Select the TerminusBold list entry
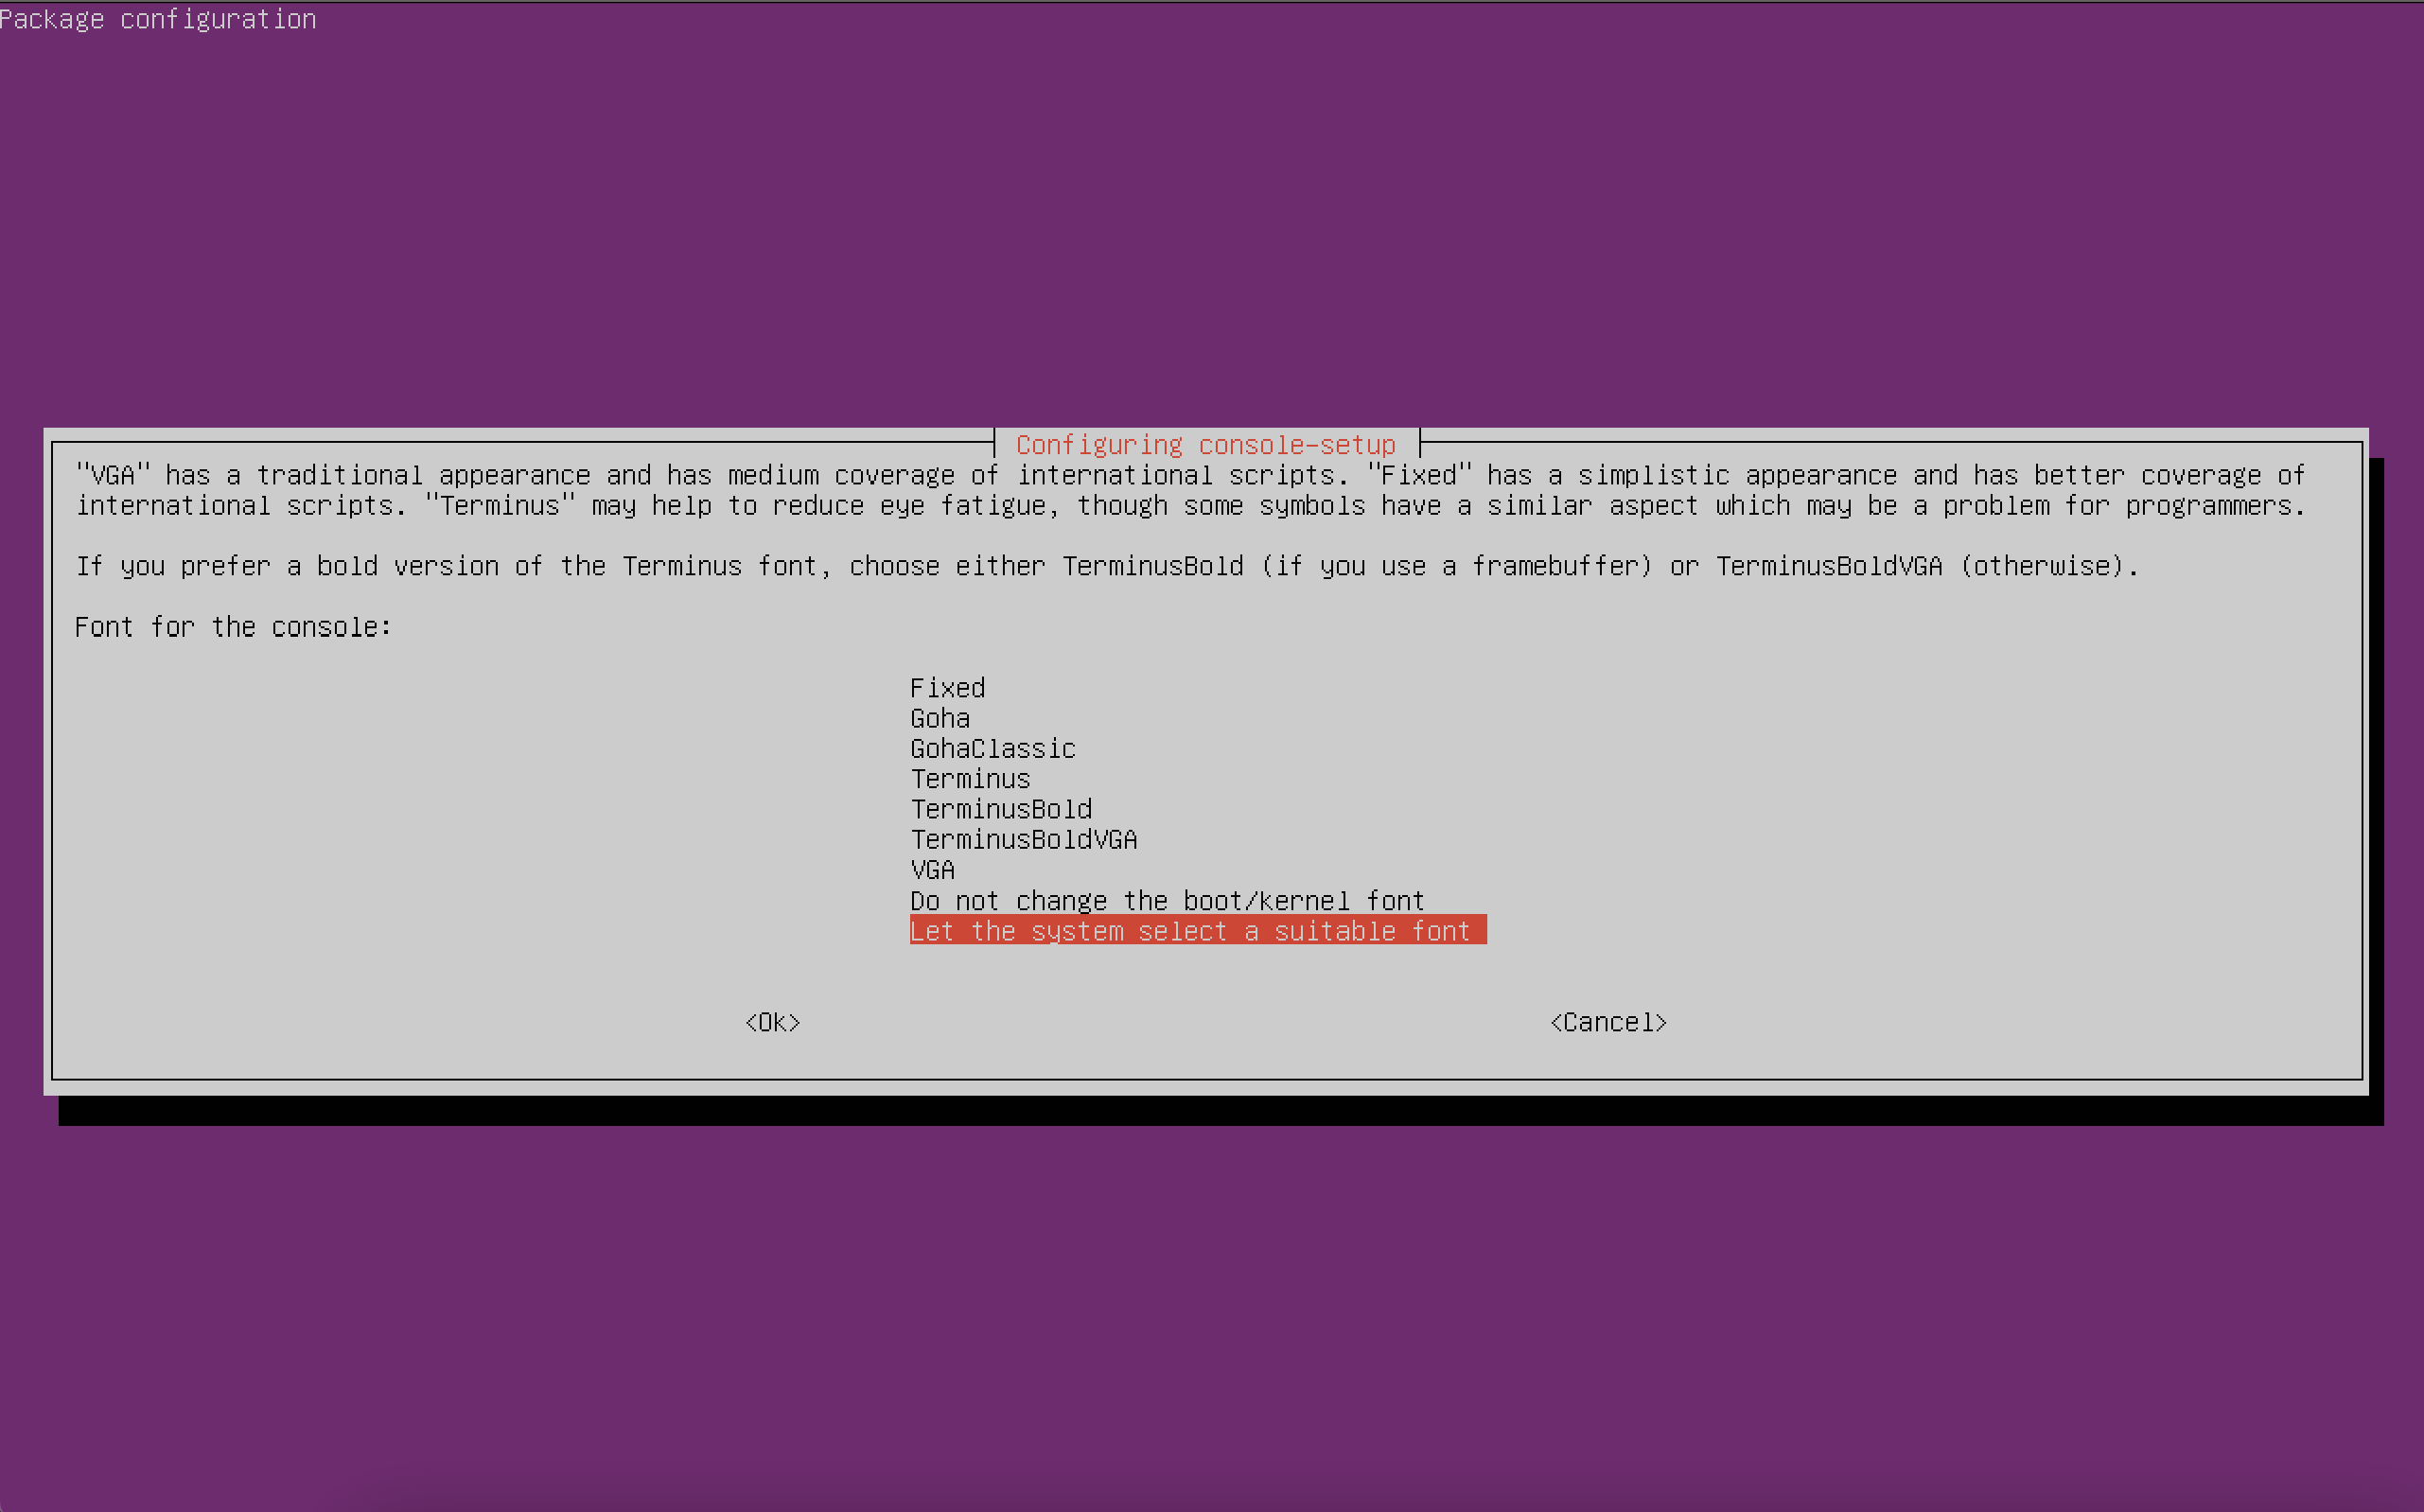 tap(1000, 808)
